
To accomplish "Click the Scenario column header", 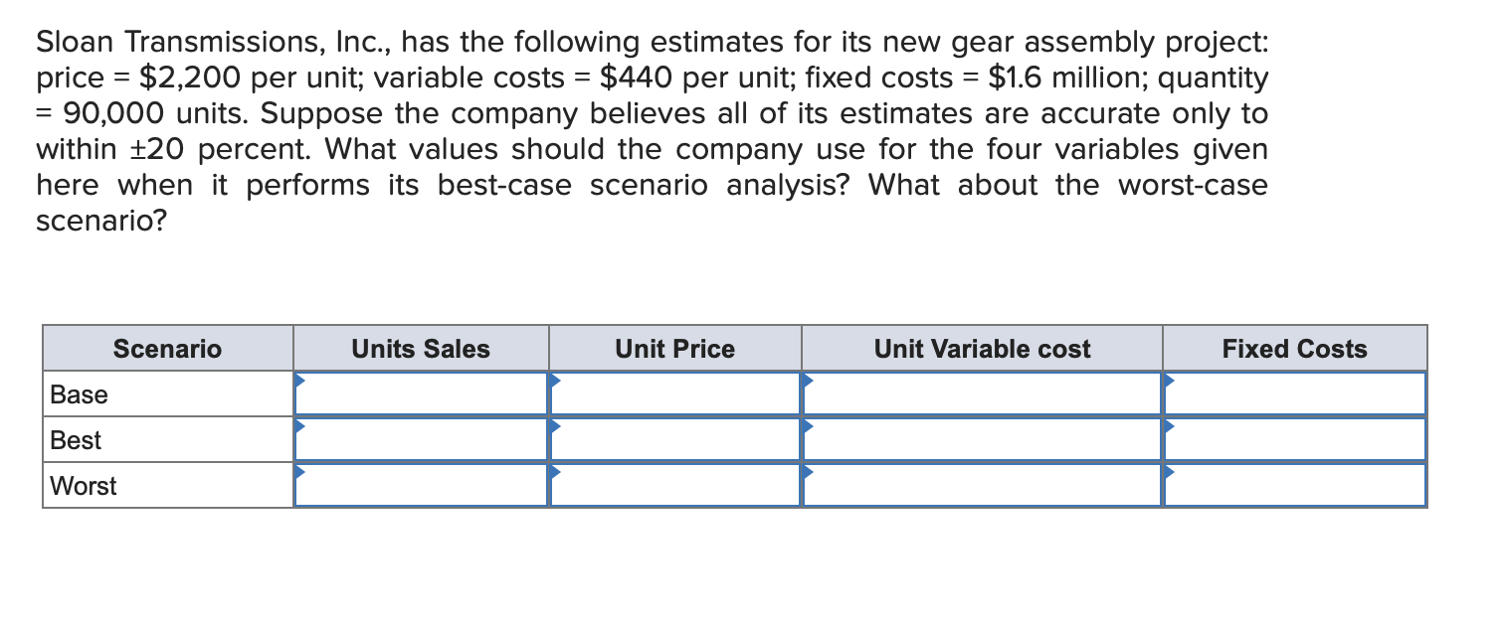I will coord(167,349).
